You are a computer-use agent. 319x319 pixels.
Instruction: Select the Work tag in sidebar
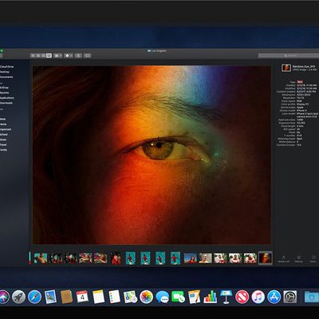pyautogui.click(x=3, y=119)
